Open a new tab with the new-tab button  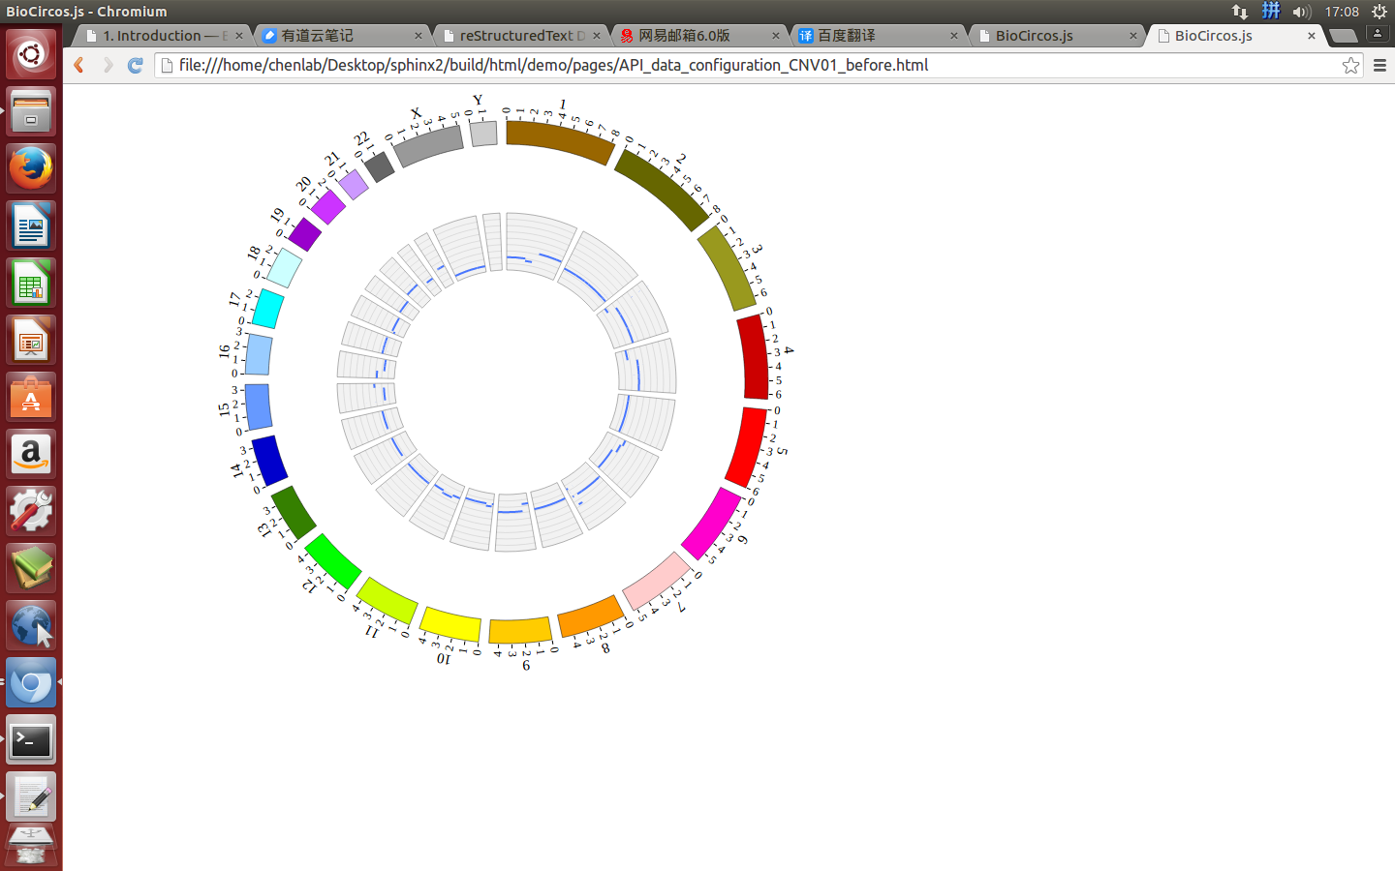pos(1343,36)
